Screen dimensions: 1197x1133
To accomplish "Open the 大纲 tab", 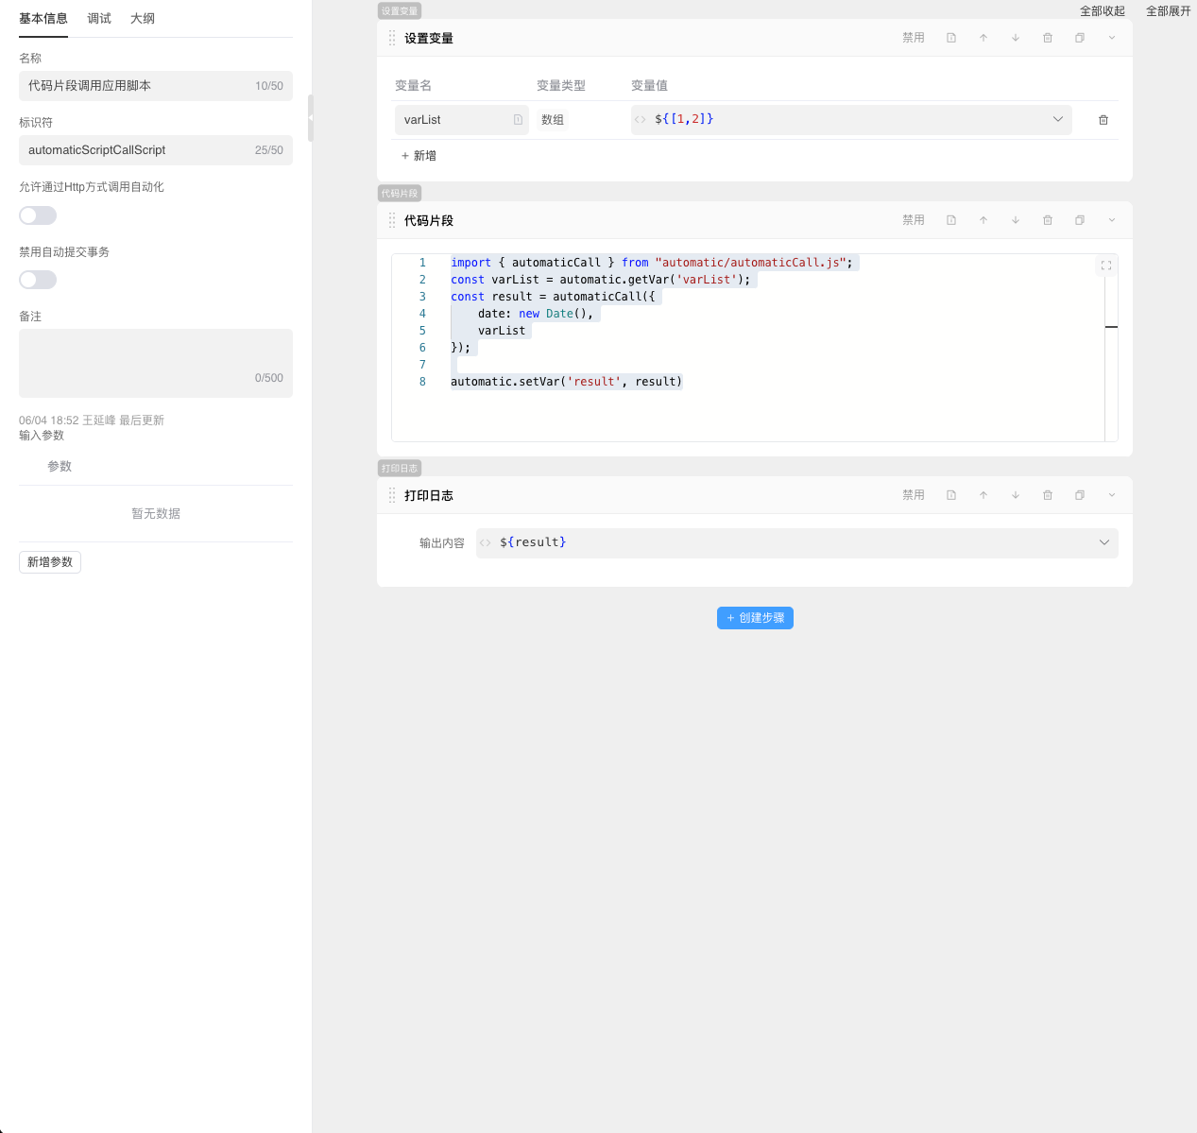I will (143, 19).
